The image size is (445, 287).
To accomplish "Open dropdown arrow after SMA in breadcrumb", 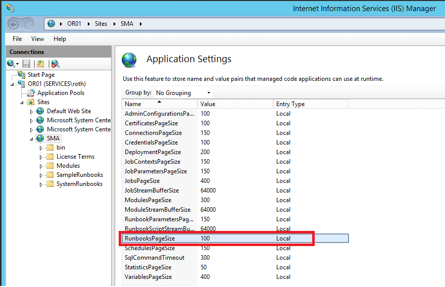I will point(140,24).
